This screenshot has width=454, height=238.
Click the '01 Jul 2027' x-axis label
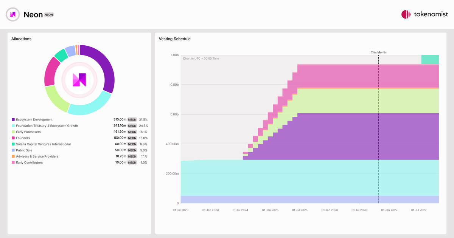[x=419, y=210]
